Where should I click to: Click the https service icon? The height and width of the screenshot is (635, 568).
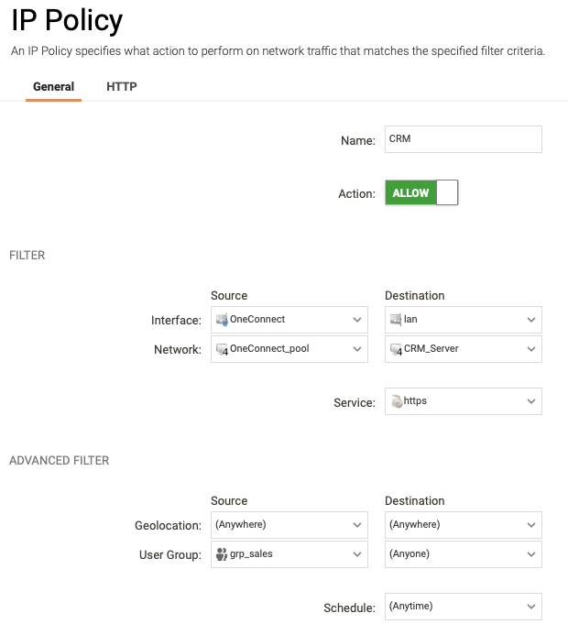(397, 401)
